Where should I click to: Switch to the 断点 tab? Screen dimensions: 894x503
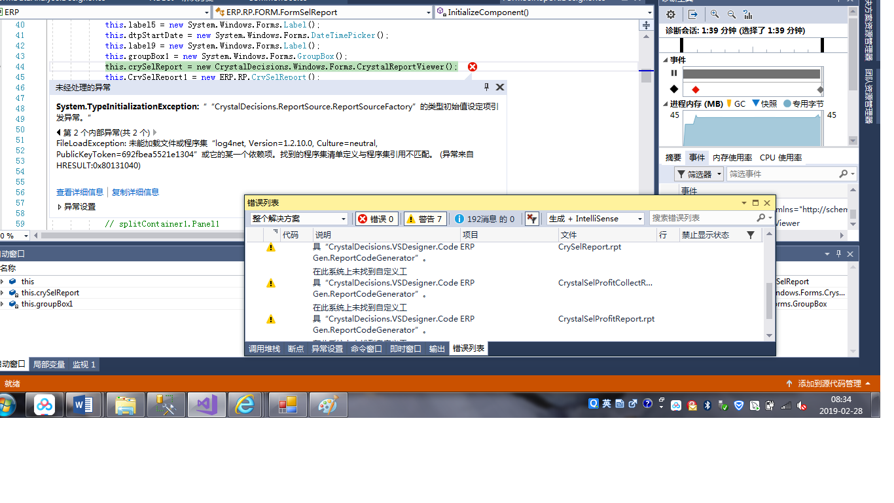click(x=296, y=349)
